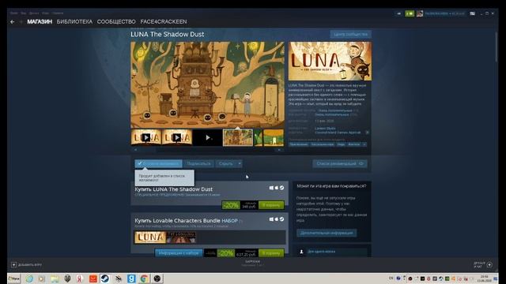This screenshot has height=284, width=506.
Task: Play the dark third video thumbnail
Action: [x=207, y=137]
